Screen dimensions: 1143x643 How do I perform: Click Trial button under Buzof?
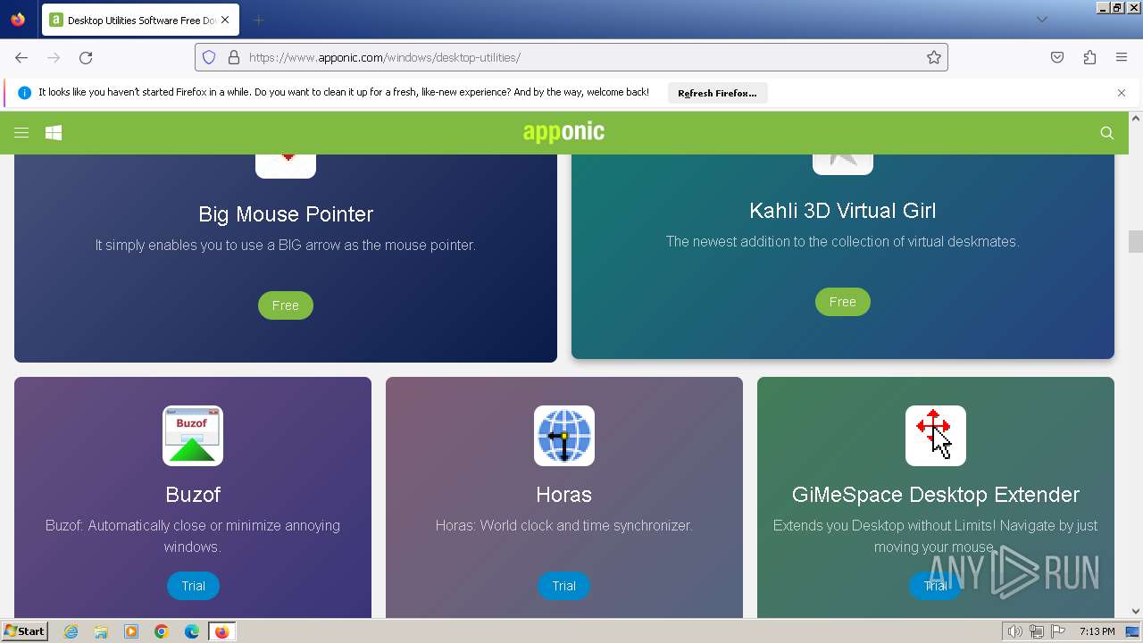tap(193, 586)
